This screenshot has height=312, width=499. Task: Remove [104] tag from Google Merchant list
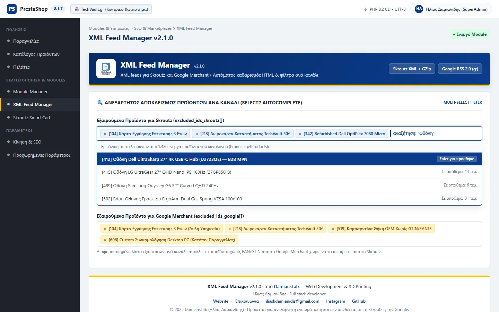point(105,229)
